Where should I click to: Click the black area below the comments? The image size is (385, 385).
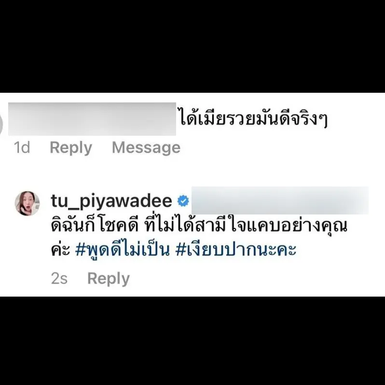click(x=192, y=341)
